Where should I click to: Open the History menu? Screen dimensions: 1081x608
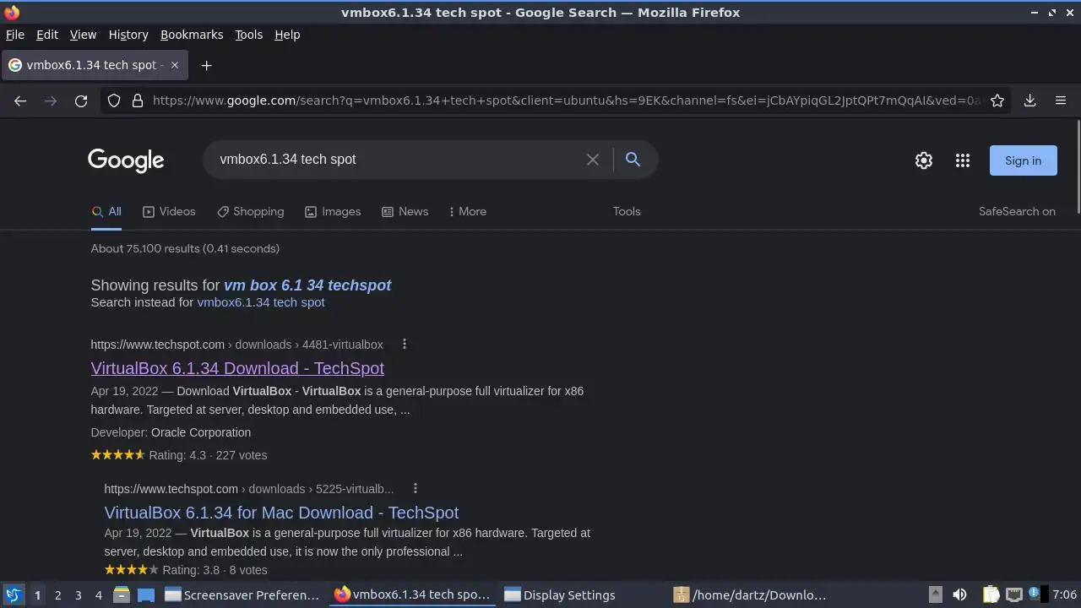click(x=128, y=35)
